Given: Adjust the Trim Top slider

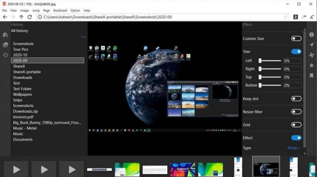Looking at the screenshot, I should pos(270,77).
